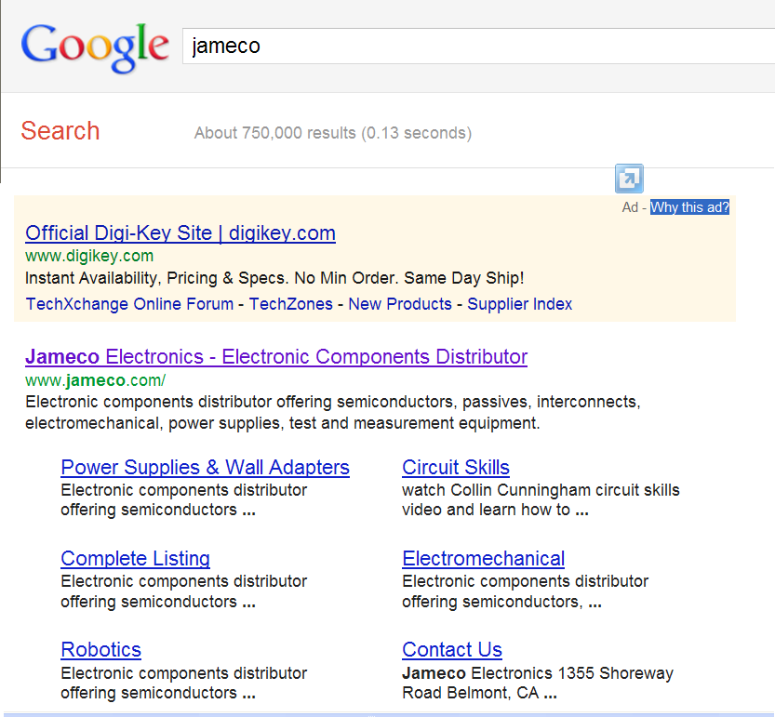Open TechZones ad sitelink
Image resolution: width=775 pixels, height=717 pixels.
tap(290, 304)
